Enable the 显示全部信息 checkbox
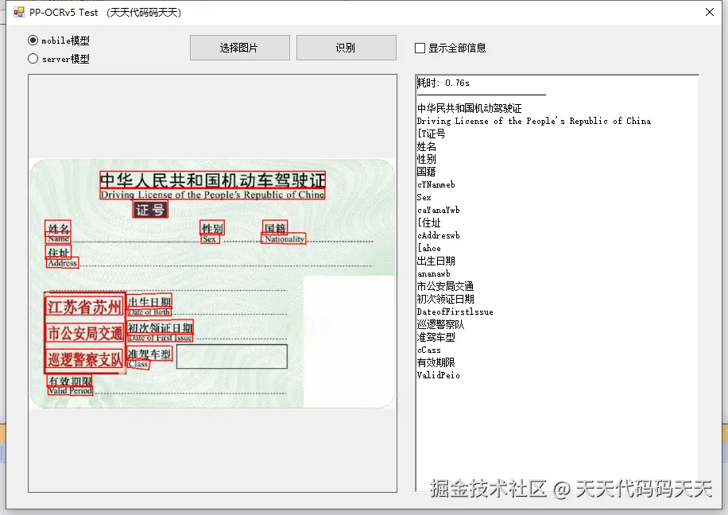 click(418, 48)
